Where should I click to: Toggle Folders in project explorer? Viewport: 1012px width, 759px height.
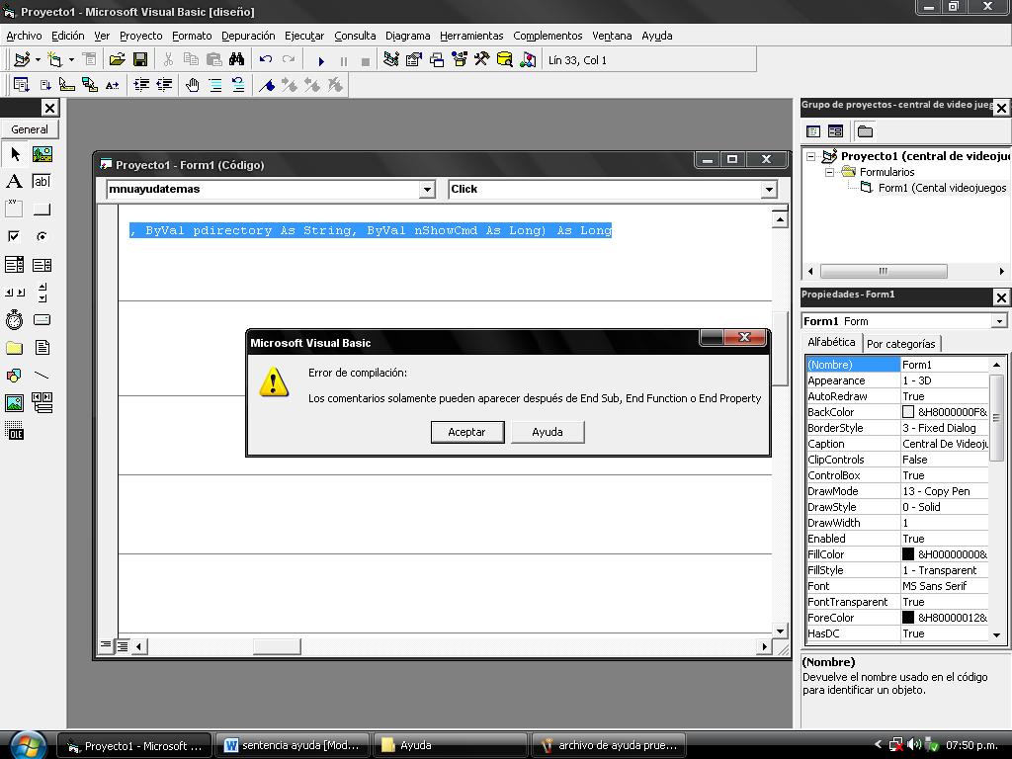click(865, 131)
